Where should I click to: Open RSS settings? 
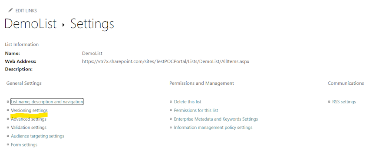344,102
